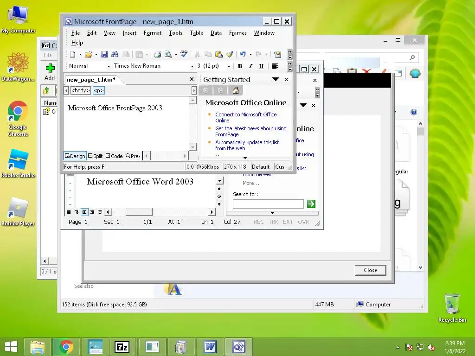Image resolution: width=475 pixels, height=356 pixels.
Task: Click the Home icon in Getting Started pane
Action: [235, 90]
